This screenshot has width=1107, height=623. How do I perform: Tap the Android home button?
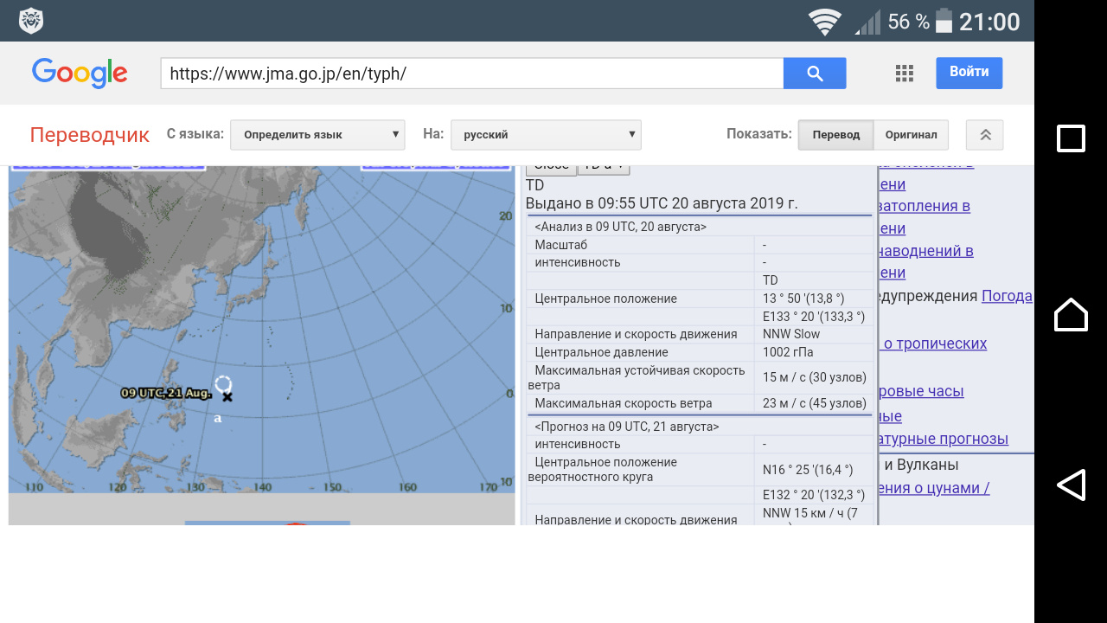click(x=1071, y=313)
